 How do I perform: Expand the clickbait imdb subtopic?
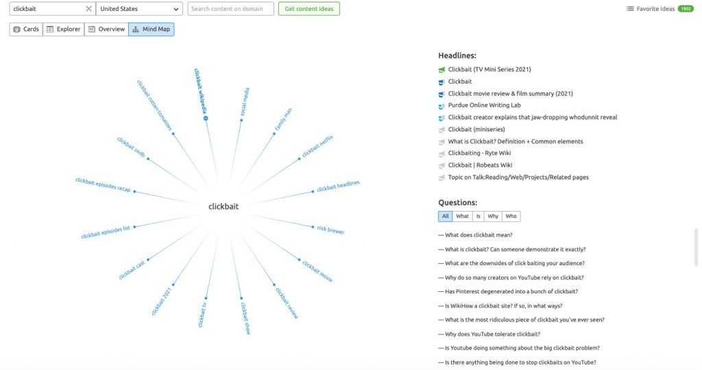pos(148,159)
